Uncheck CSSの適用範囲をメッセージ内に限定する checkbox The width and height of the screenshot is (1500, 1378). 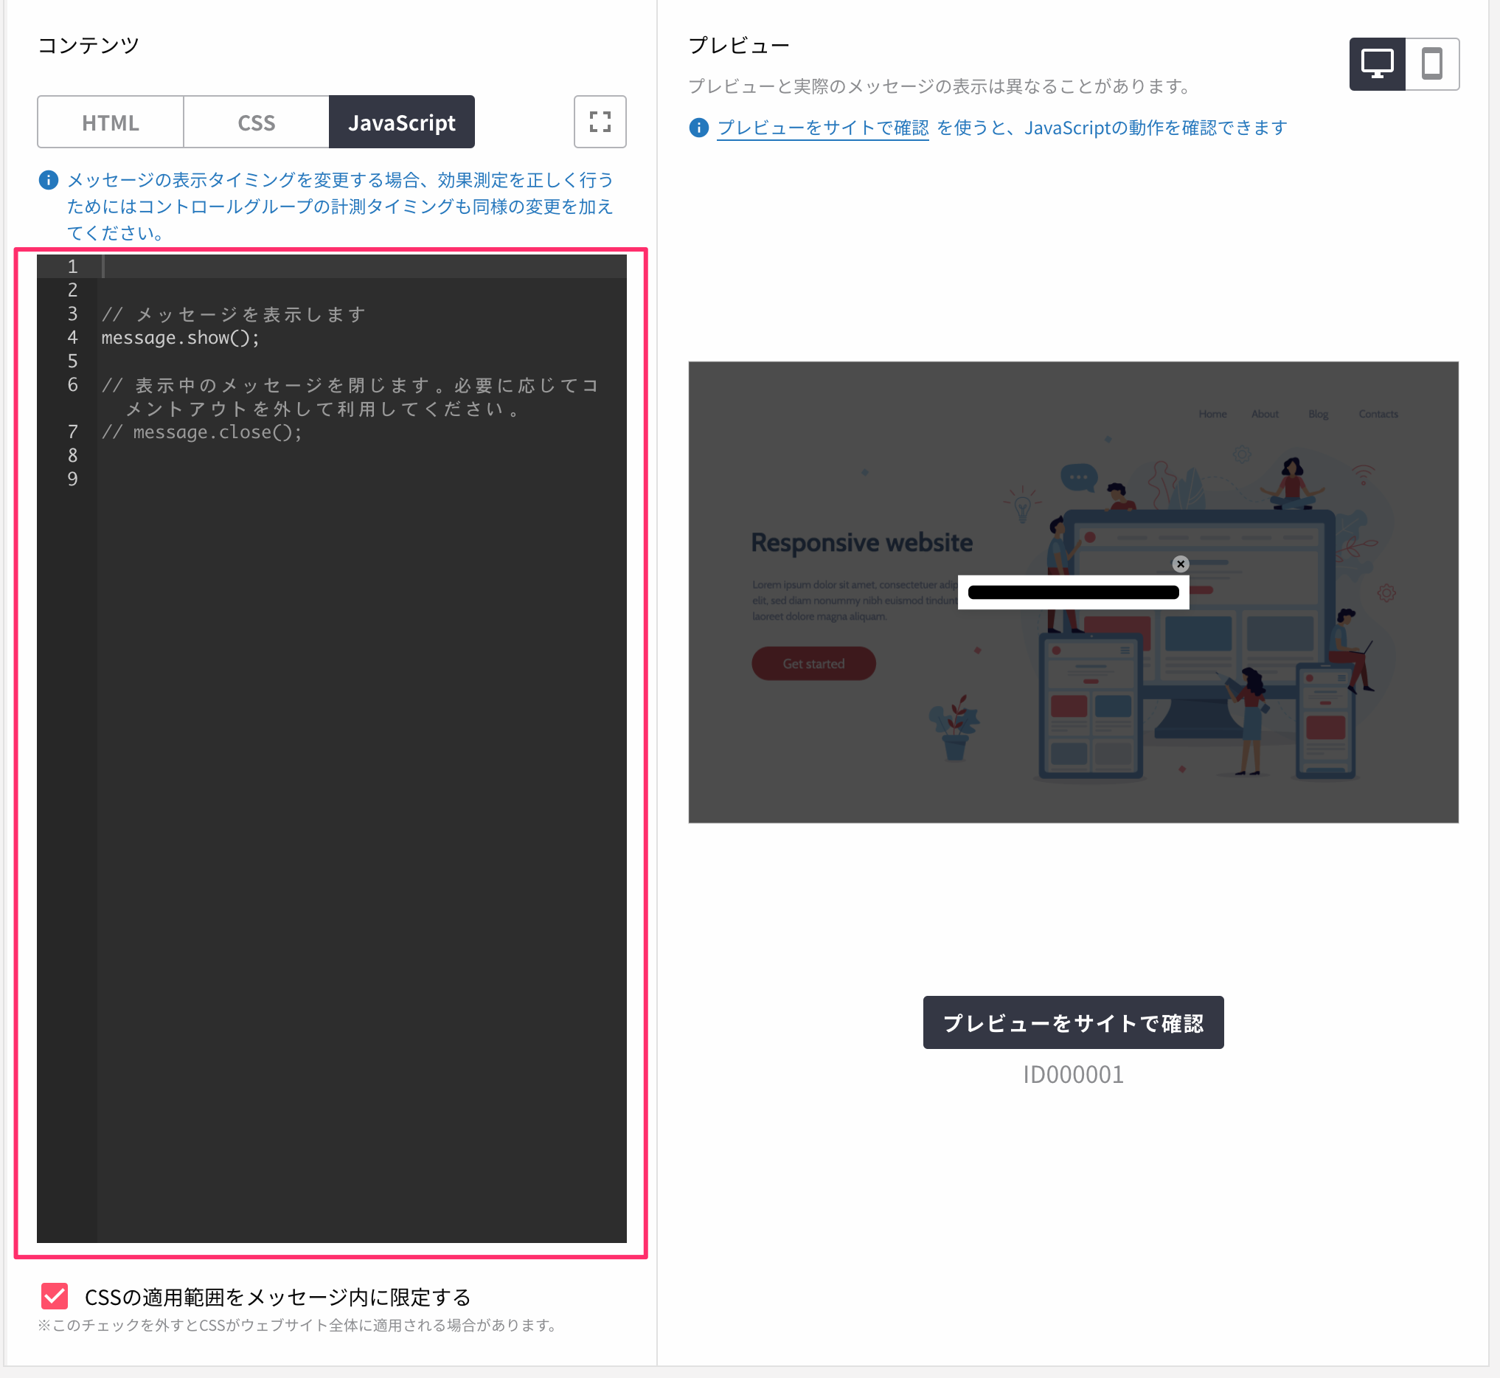[x=55, y=1297]
